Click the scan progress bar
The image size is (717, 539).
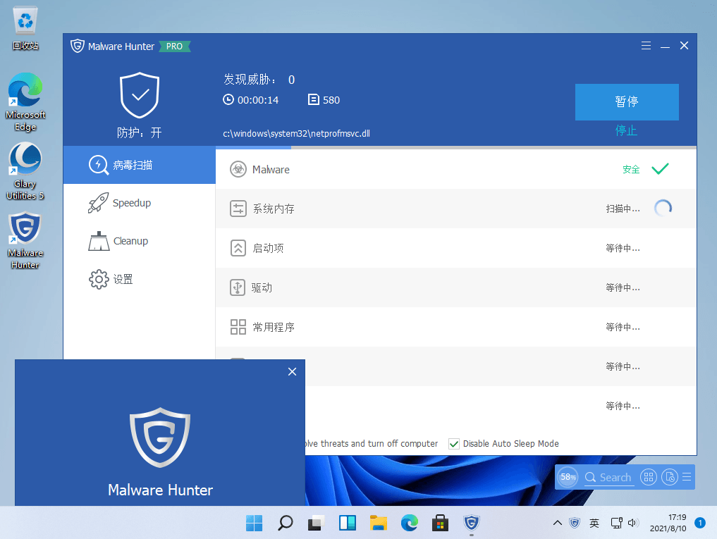tap(456, 148)
